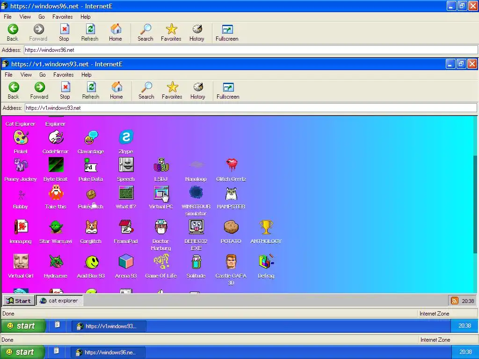479x359 pixels.
Task: Click the windows93.net address field
Action: pyautogui.click(x=251, y=108)
